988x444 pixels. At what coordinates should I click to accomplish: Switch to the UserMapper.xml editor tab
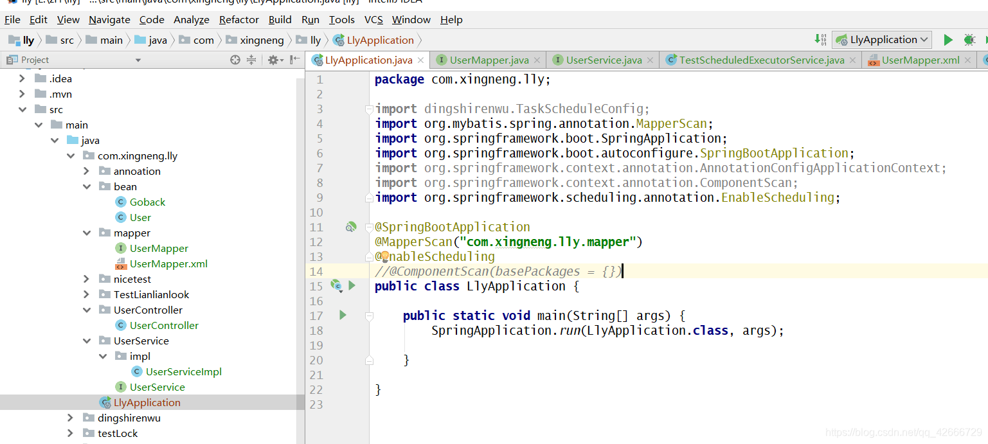click(921, 59)
